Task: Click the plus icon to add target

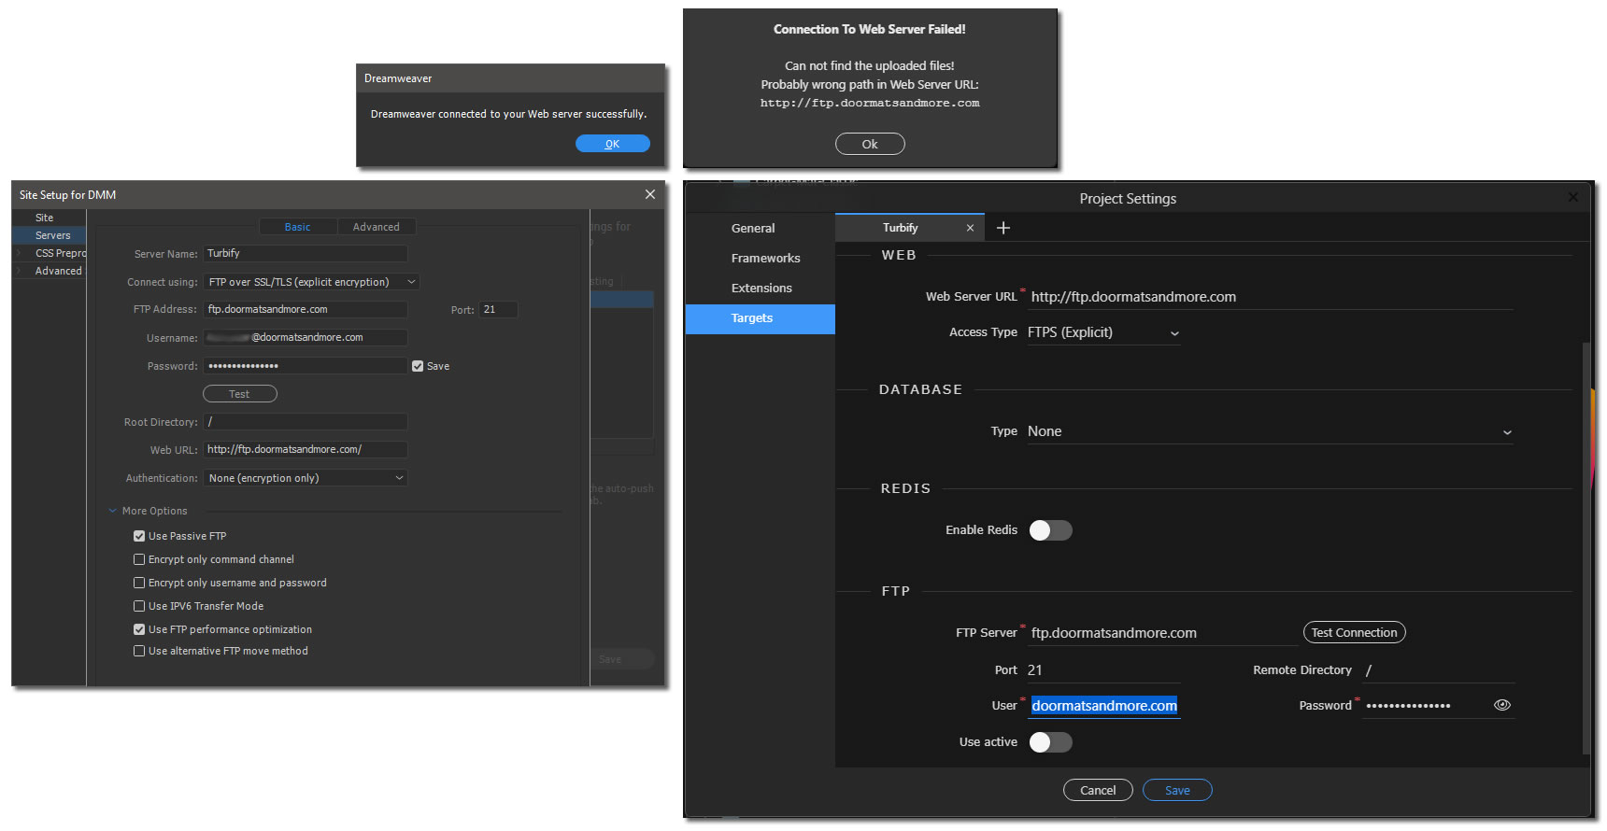Action: coord(1003,228)
